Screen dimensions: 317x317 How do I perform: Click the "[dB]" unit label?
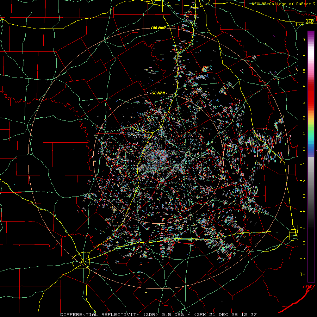[x=301, y=24]
